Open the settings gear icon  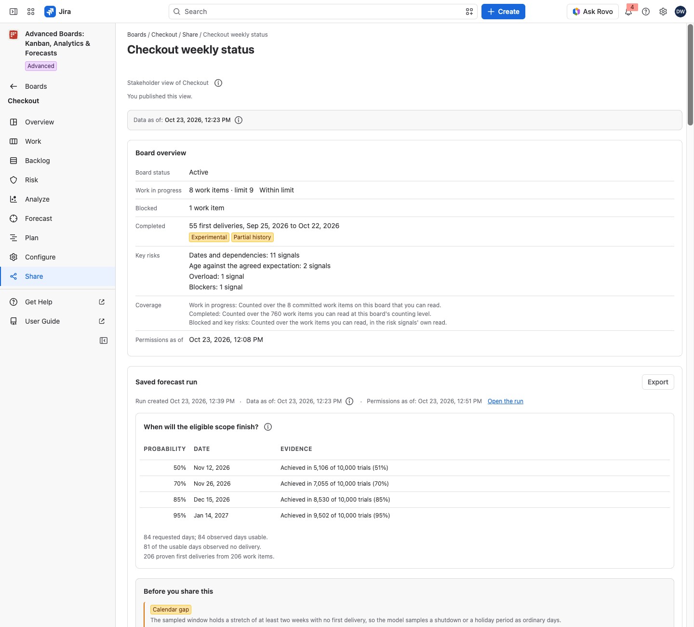663,12
